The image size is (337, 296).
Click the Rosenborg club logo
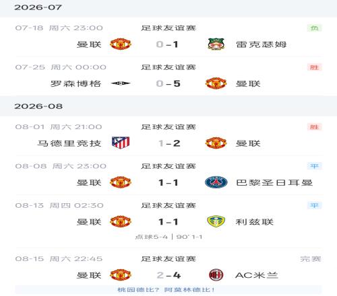(121, 83)
